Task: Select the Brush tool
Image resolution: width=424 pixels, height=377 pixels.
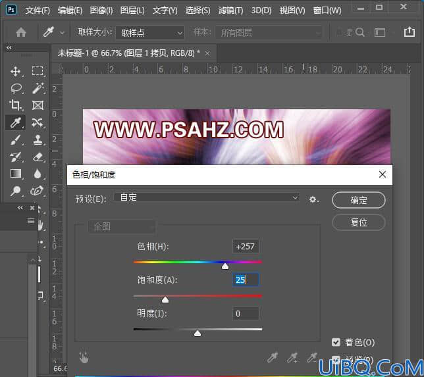Action: coord(15,140)
